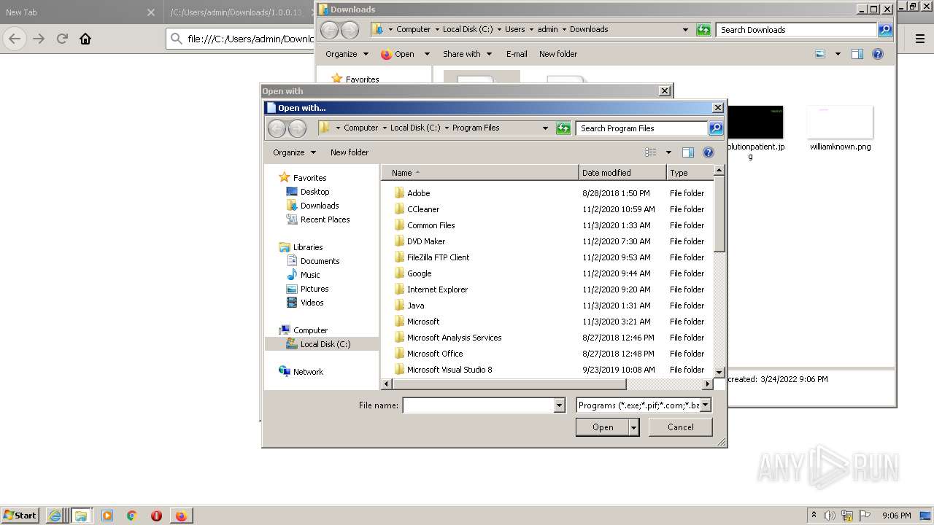
Task: Open Chrome from taskbar
Action: [x=132, y=516]
